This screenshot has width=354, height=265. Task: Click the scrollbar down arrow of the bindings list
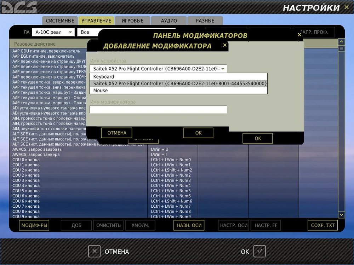341,214
